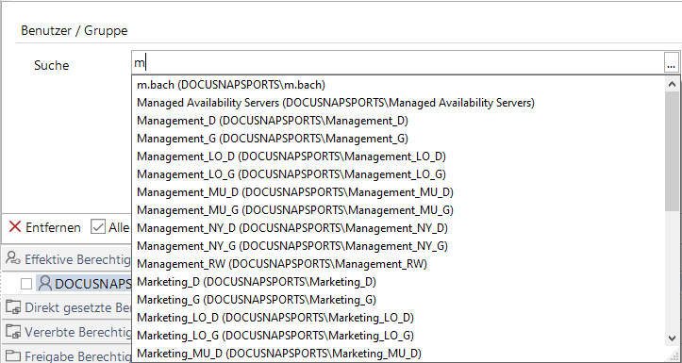Choose Marketing_G from suggestions
The width and height of the screenshot is (682, 363).
pyautogui.click(x=257, y=300)
